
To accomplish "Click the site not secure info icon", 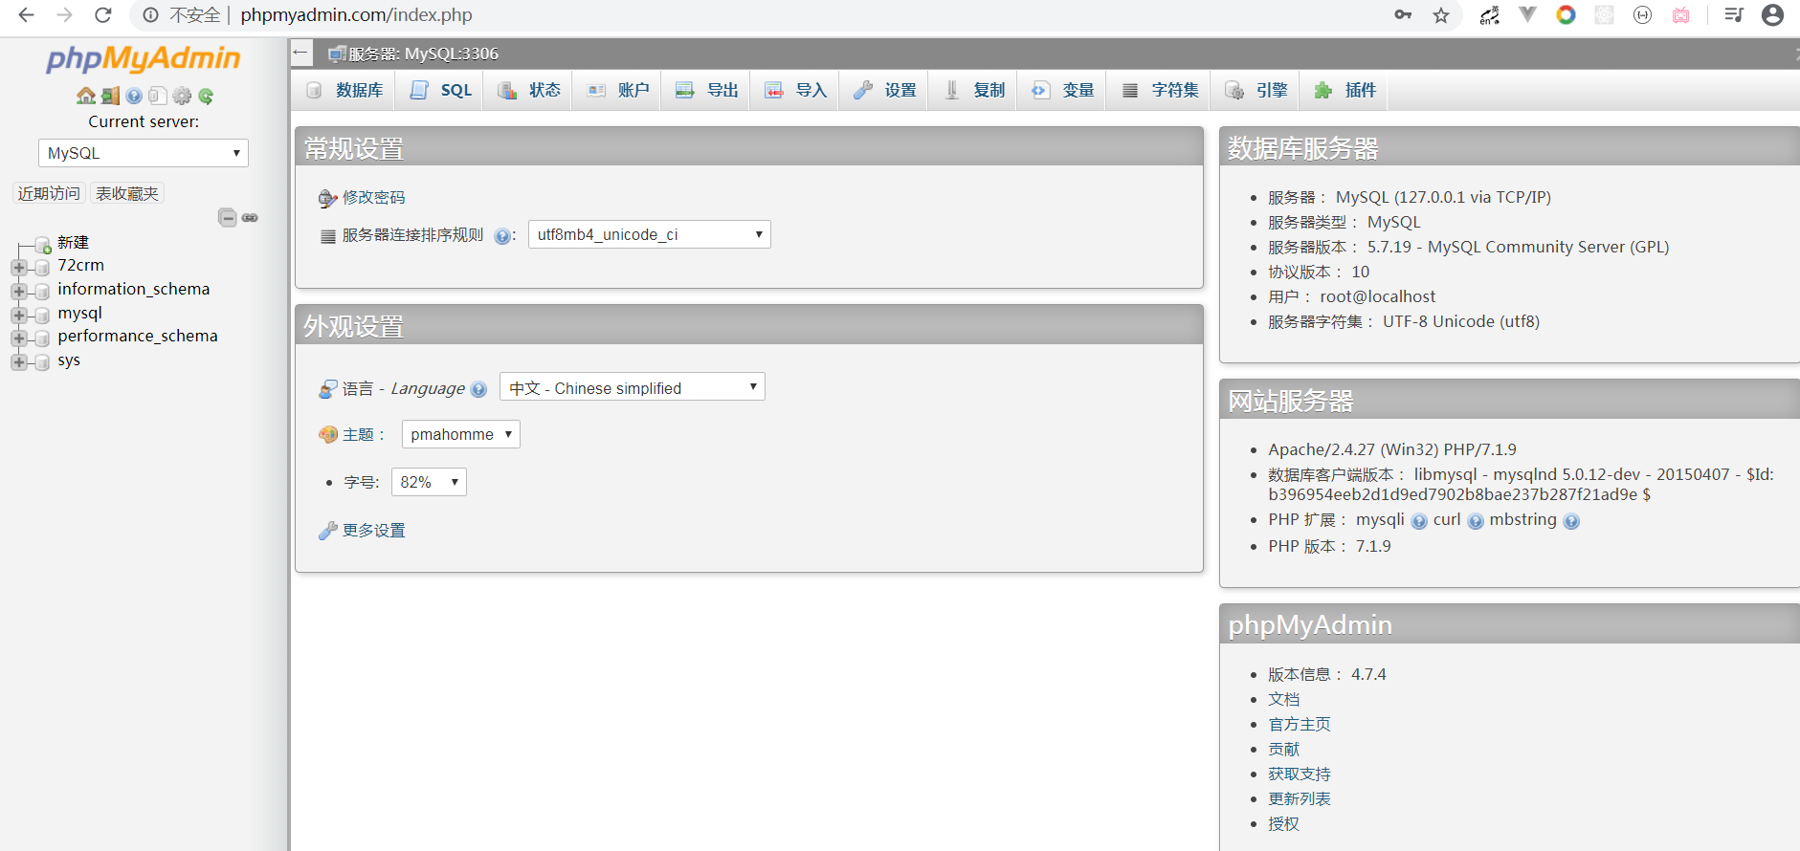I will [150, 15].
